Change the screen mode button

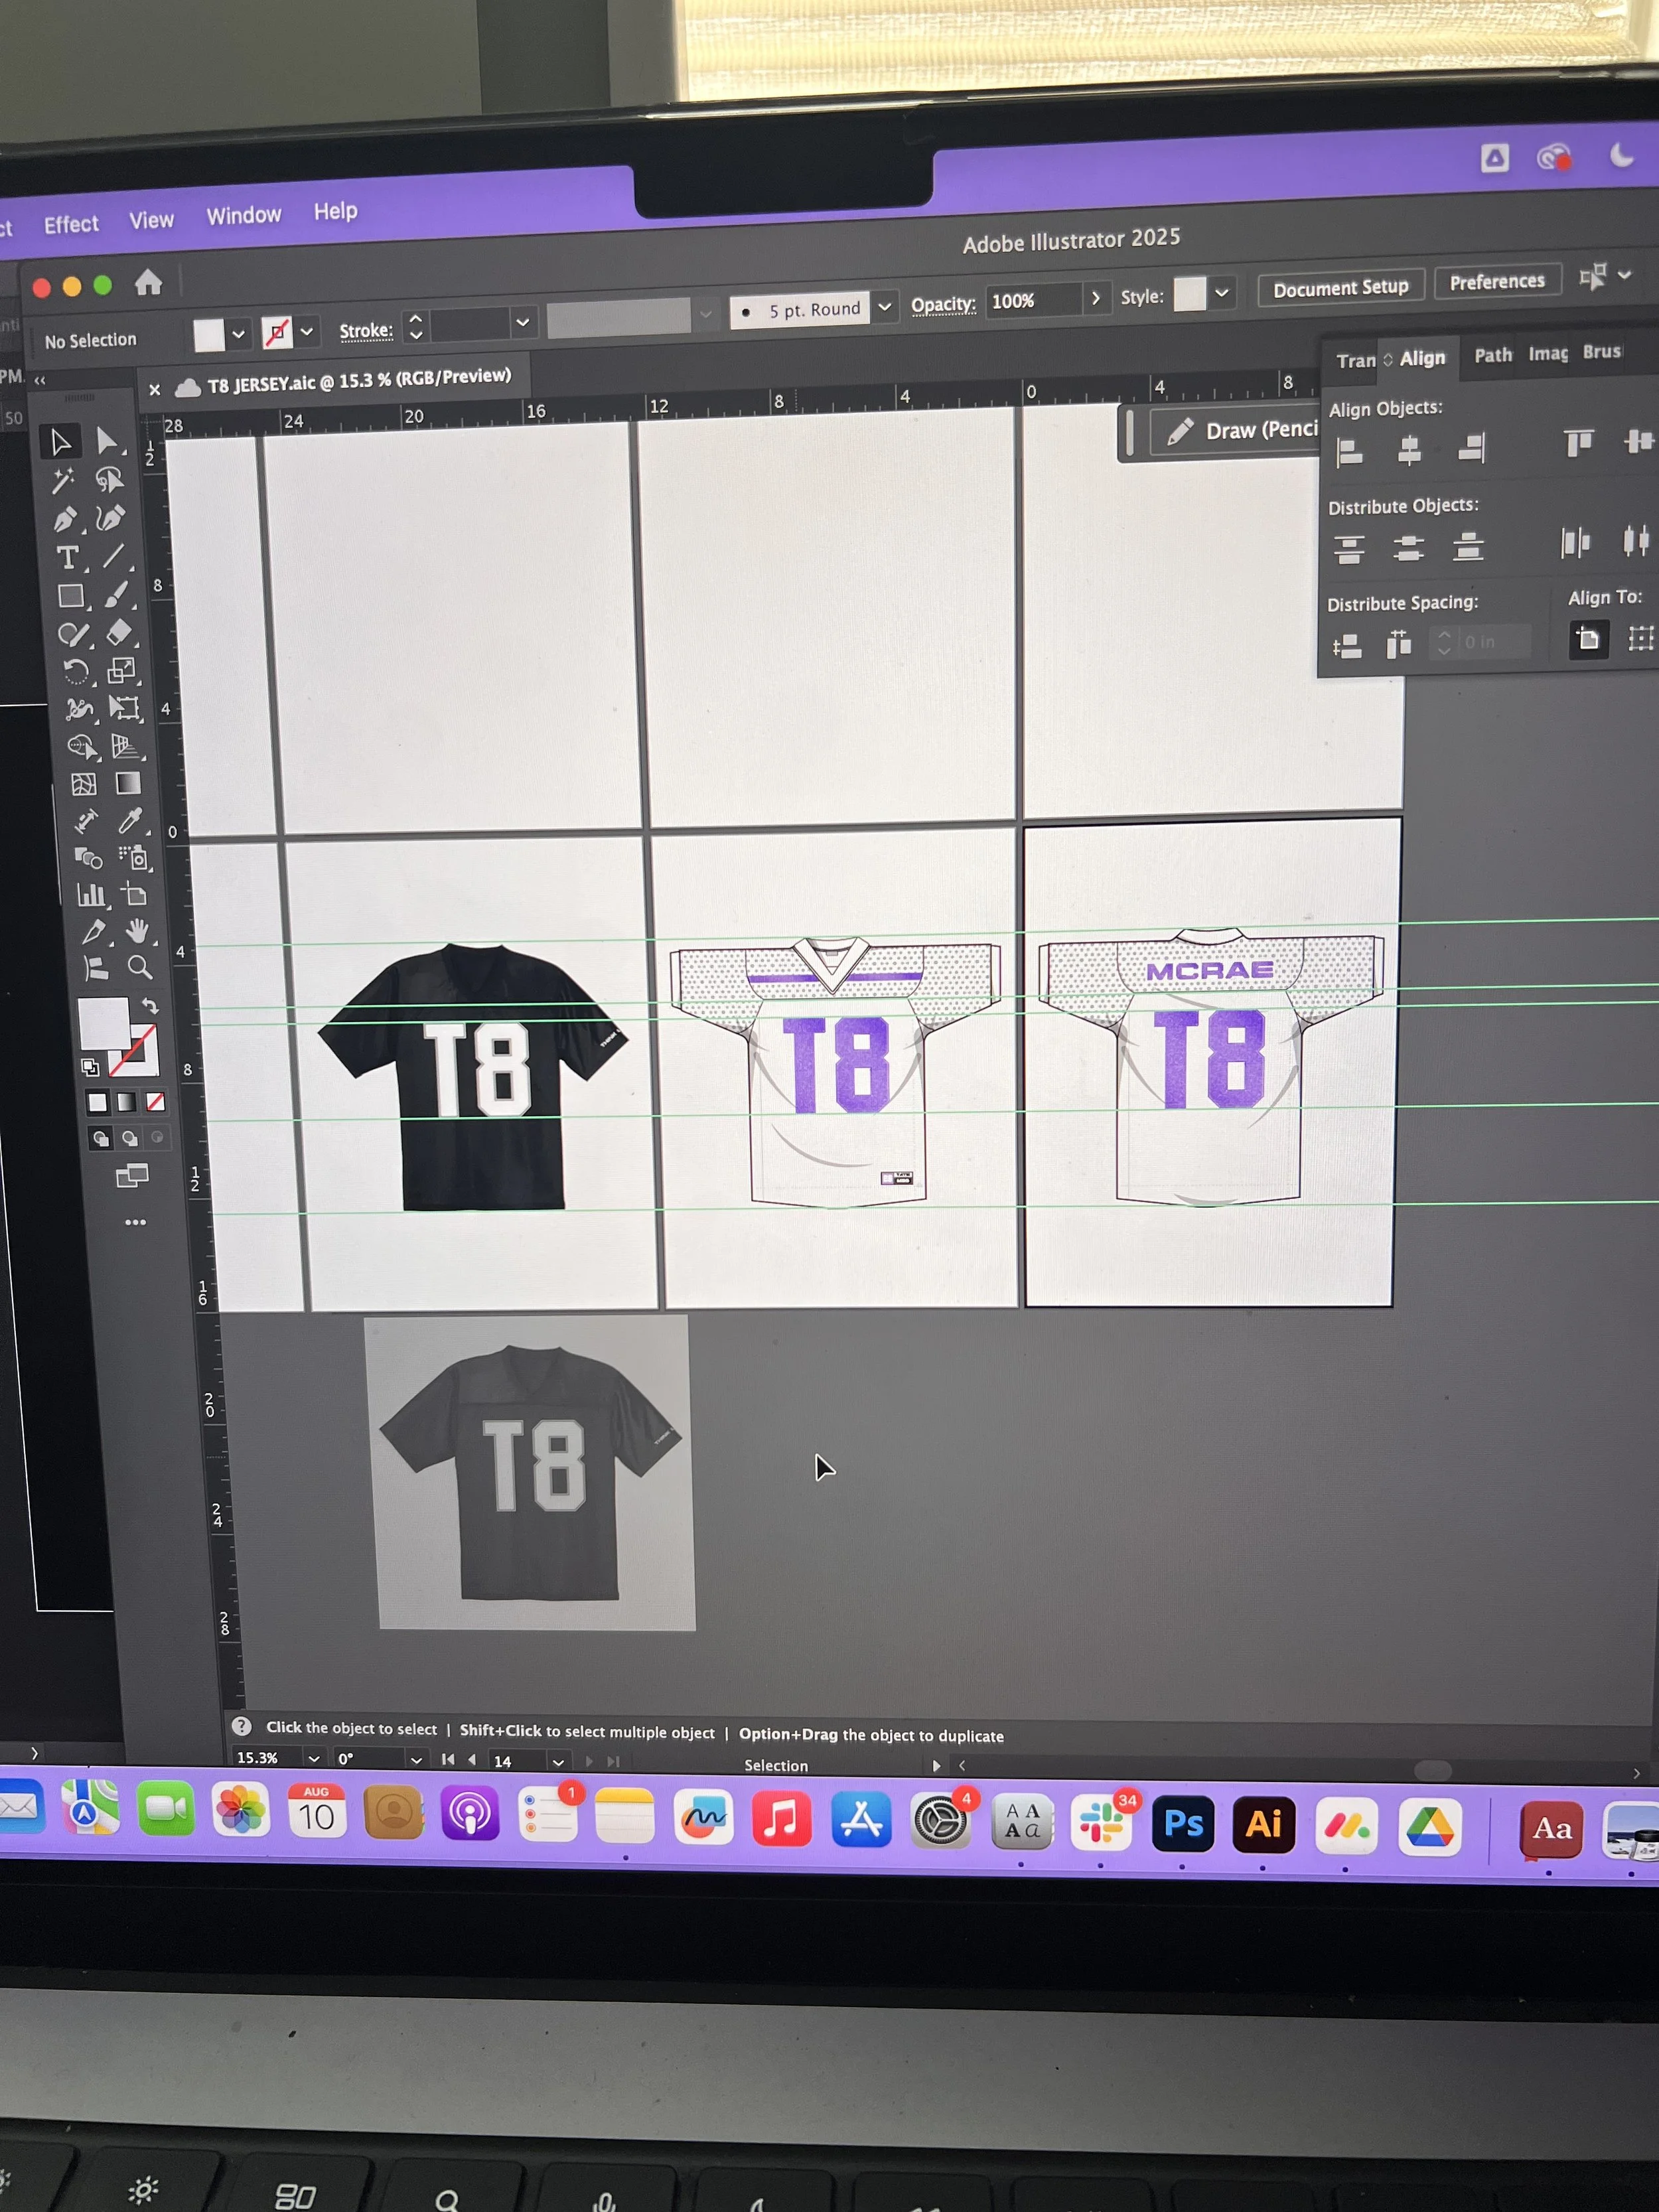pyautogui.click(x=132, y=1176)
